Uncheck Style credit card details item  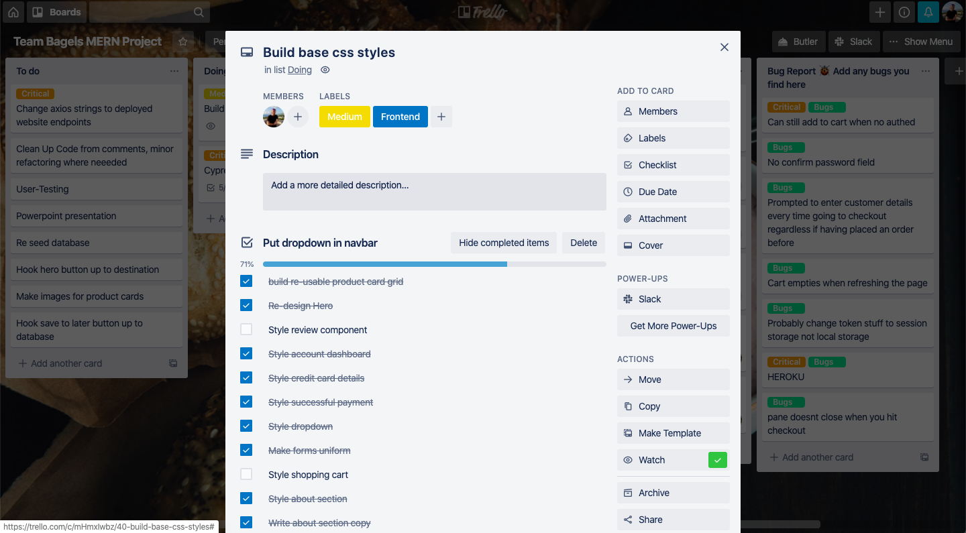pyautogui.click(x=246, y=377)
